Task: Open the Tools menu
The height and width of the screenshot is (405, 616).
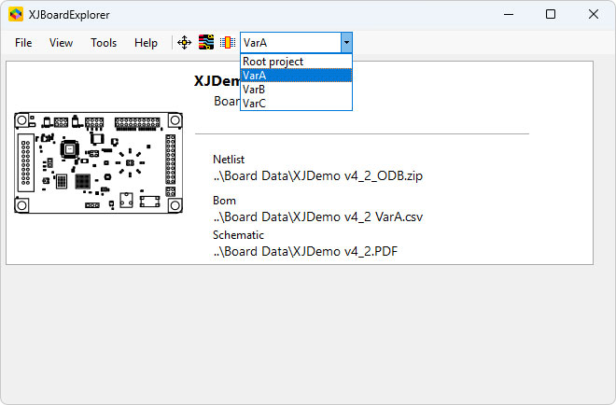Action: (104, 42)
